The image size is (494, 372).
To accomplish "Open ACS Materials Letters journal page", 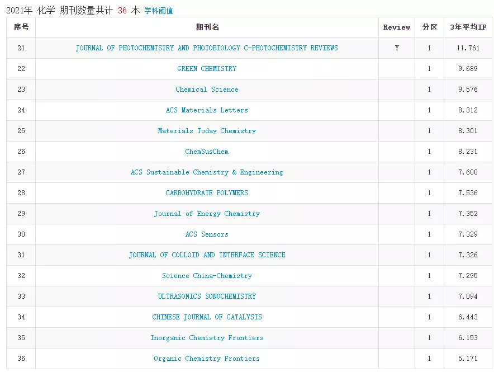I will 207,110.
